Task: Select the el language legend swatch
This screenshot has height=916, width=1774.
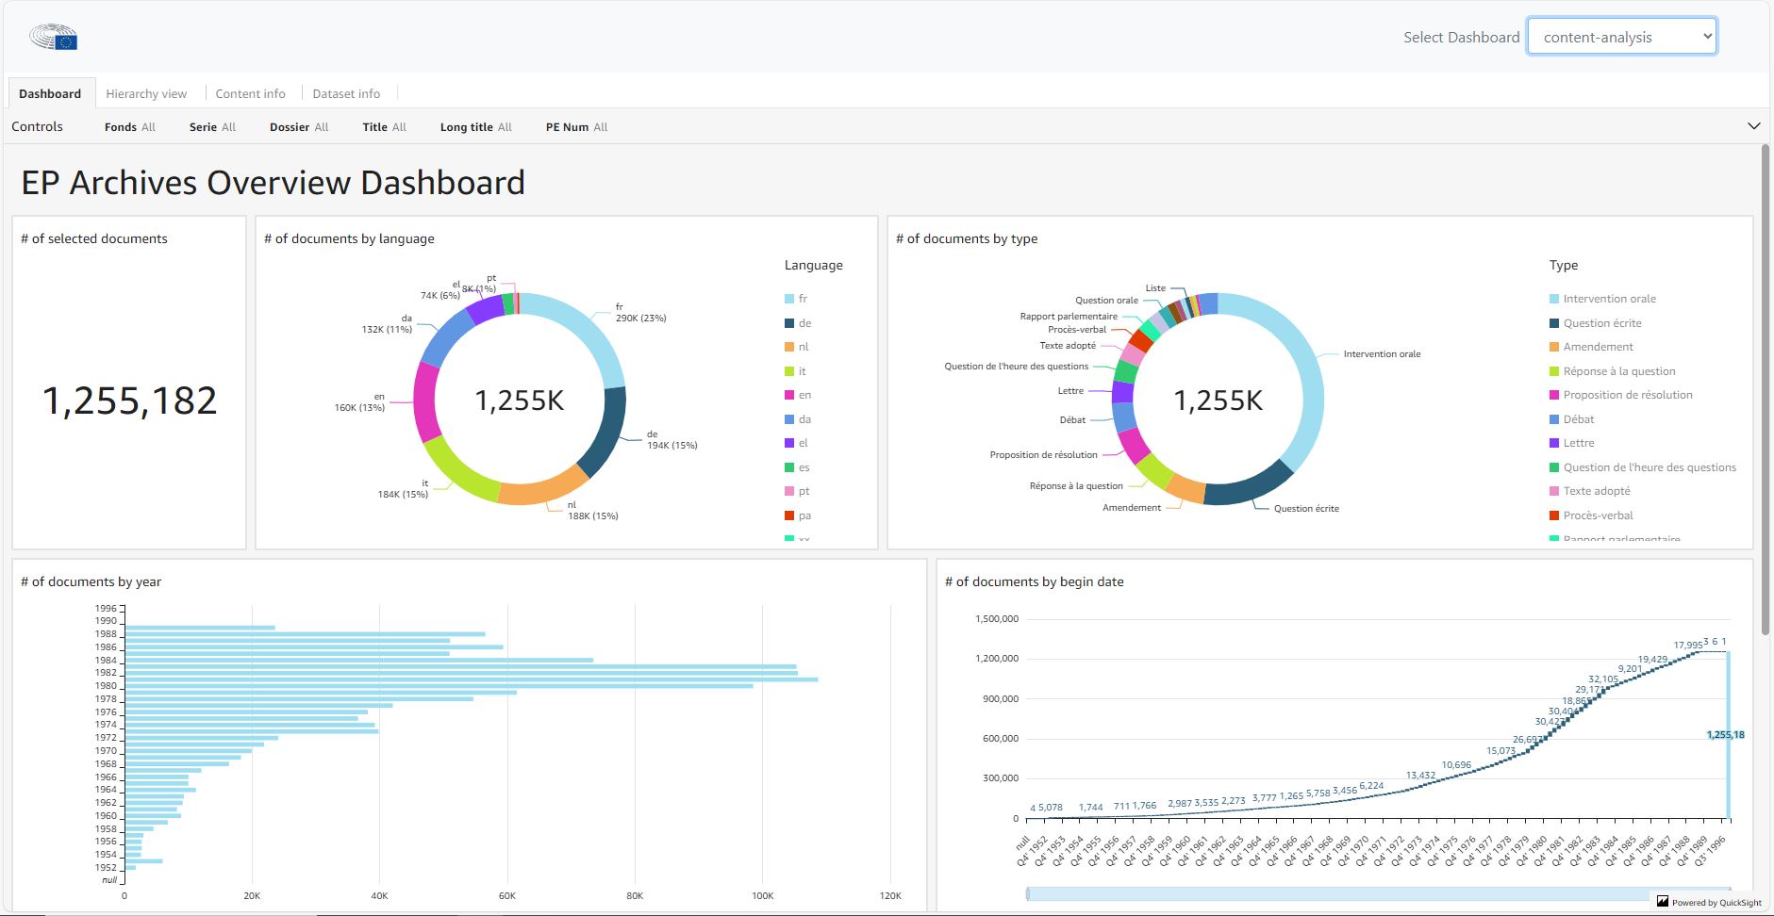Action: point(789,443)
